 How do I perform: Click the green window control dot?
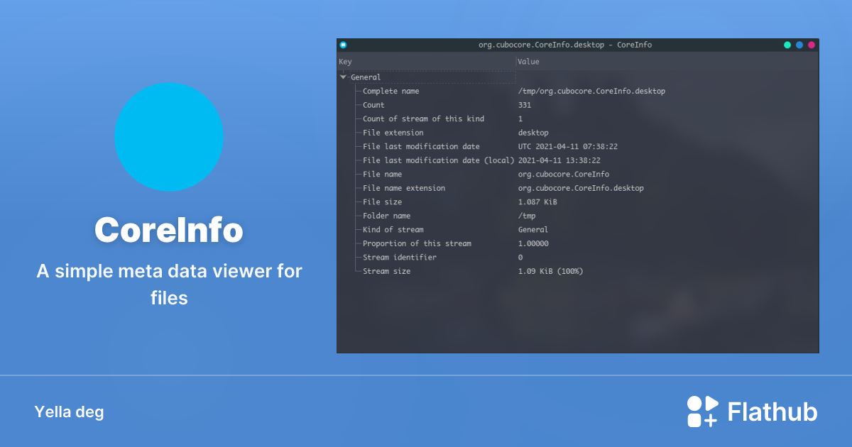pyautogui.click(x=787, y=44)
